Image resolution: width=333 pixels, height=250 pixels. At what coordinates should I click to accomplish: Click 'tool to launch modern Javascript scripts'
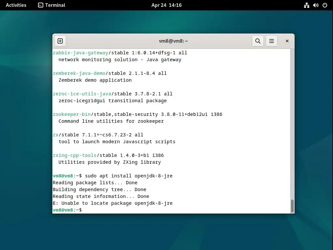point(117,142)
